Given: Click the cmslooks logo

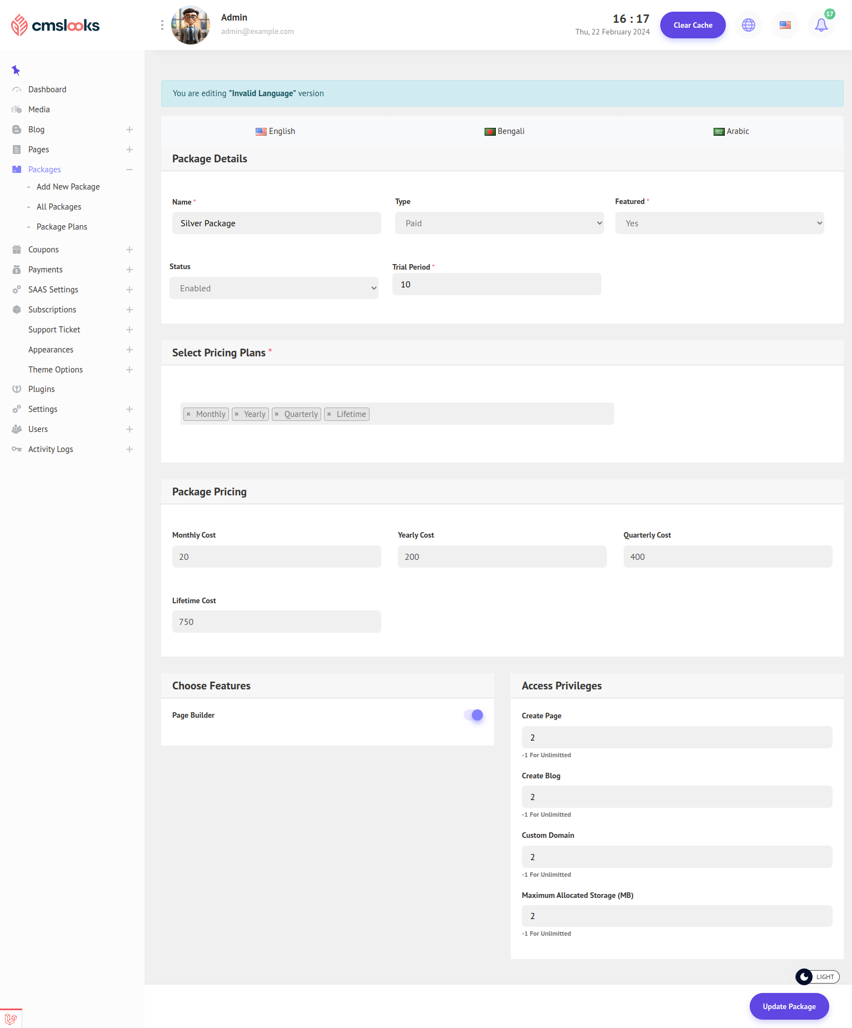Looking at the screenshot, I should pos(56,25).
